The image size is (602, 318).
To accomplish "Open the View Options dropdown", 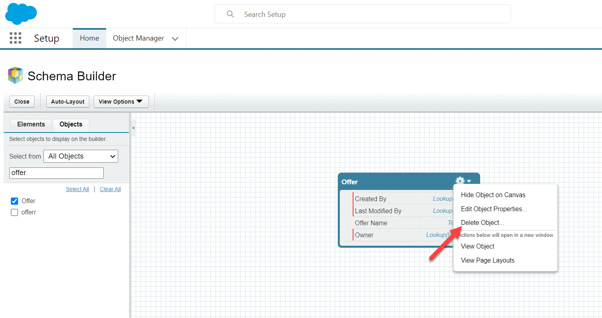I will coord(121,102).
